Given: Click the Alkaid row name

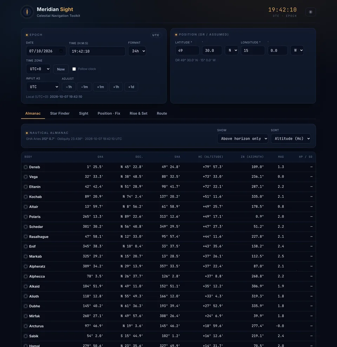Looking at the screenshot, I should tap(34, 286).
